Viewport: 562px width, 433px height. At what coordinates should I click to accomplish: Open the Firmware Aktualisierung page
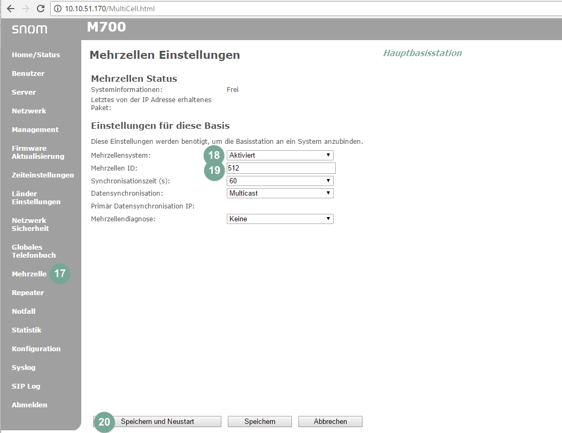pyautogui.click(x=37, y=152)
